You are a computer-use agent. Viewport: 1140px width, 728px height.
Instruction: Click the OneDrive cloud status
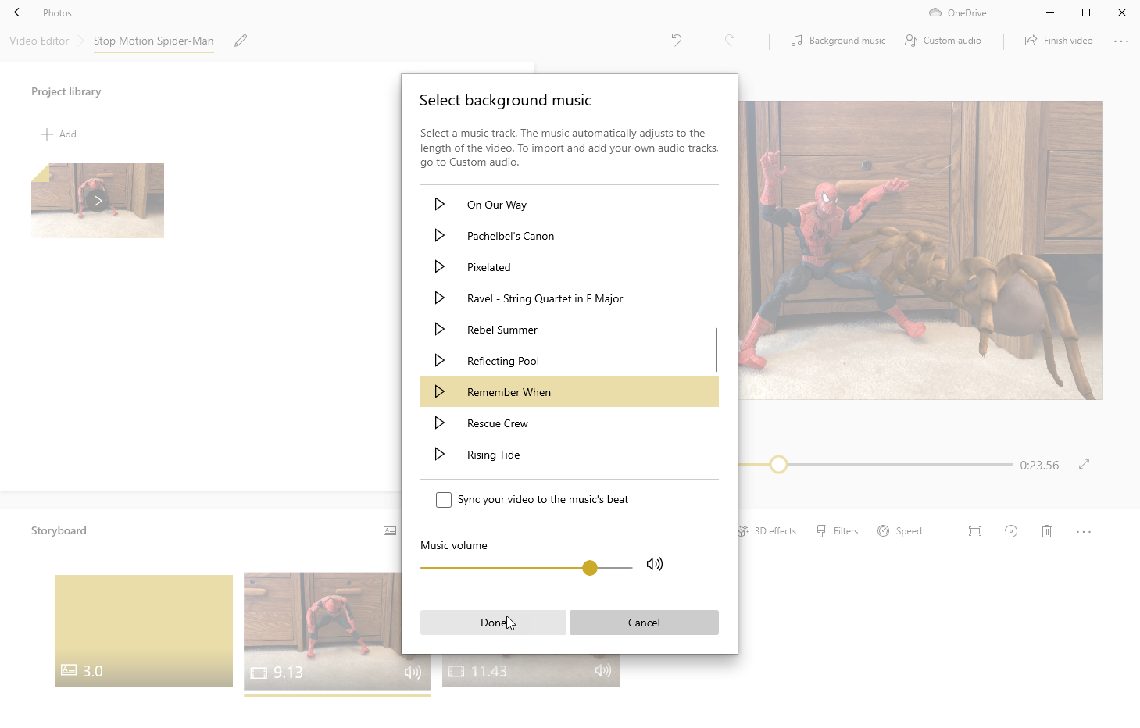point(957,12)
